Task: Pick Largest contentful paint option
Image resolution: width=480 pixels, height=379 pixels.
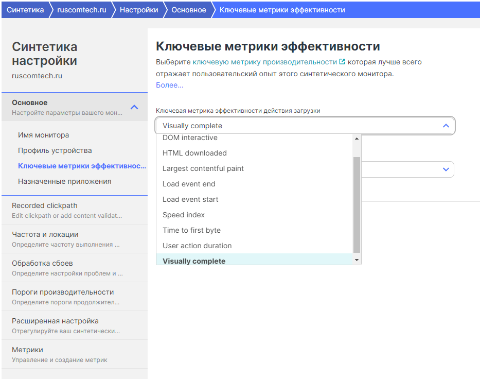Action: tap(203, 168)
